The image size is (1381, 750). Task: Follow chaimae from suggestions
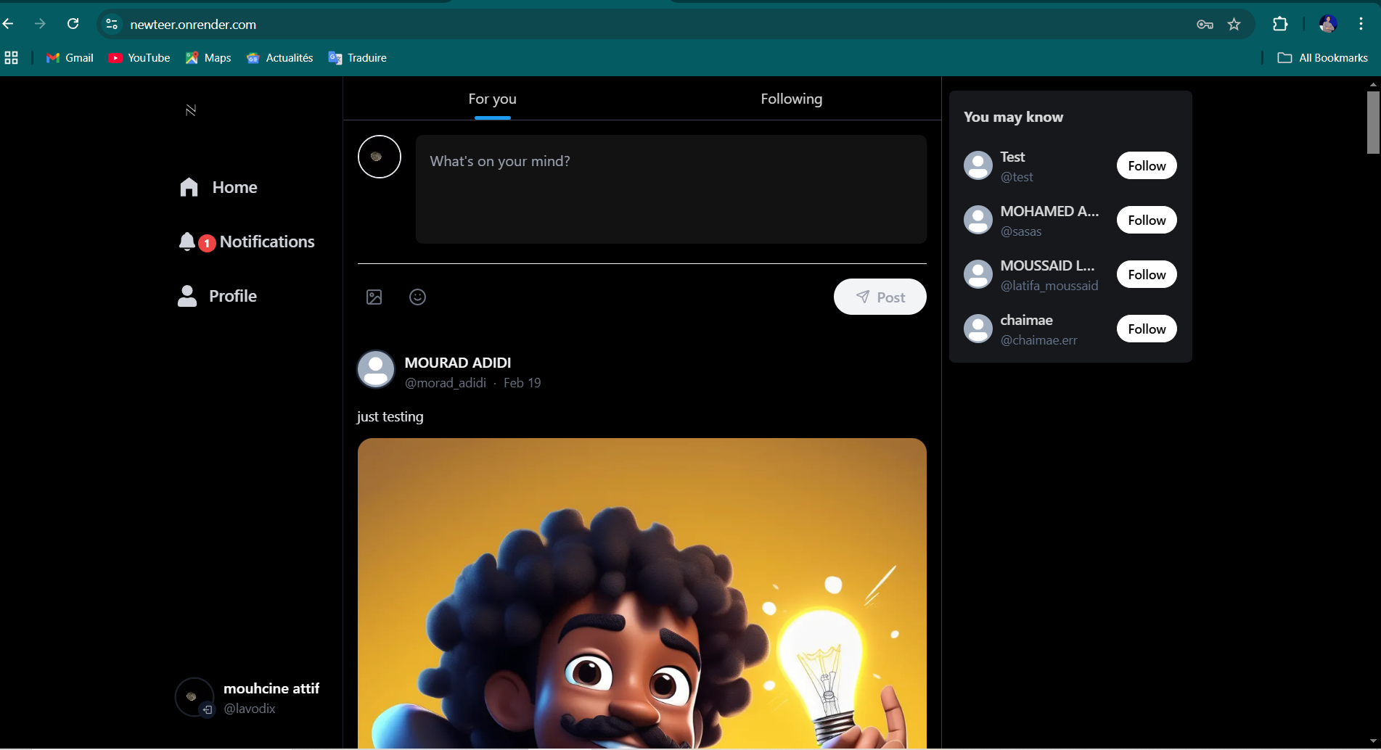(x=1146, y=329)
